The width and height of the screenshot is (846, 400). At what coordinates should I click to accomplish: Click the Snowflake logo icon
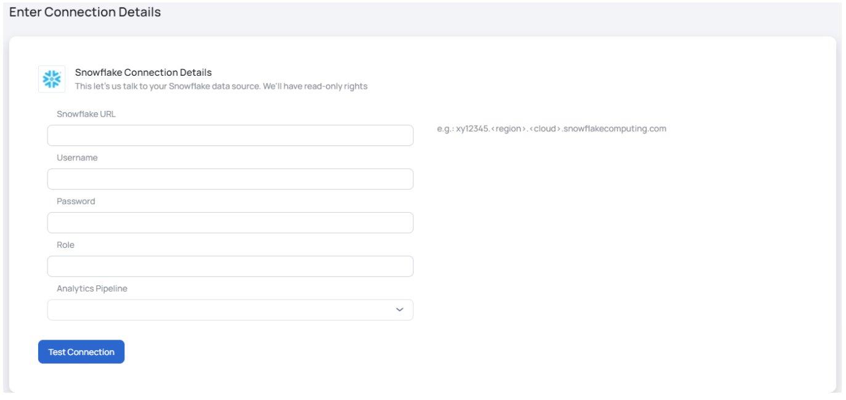(52, 79)
